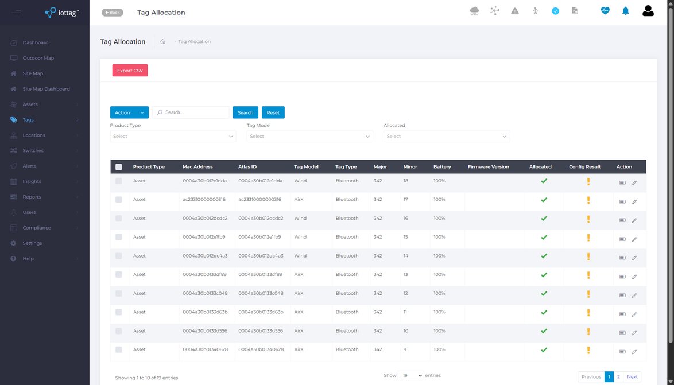Image resolution: width=674 pixels, height=385 pixels.
Task: Click the network nodes icon in top bar
Action: [495, 11]
